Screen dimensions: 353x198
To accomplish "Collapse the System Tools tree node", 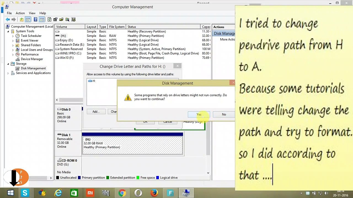I will tap(8, 31).
